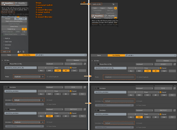Toggle Shift modifier on right Shift F23 E entry
Screen dimensions: 177x130
[139, 117]
